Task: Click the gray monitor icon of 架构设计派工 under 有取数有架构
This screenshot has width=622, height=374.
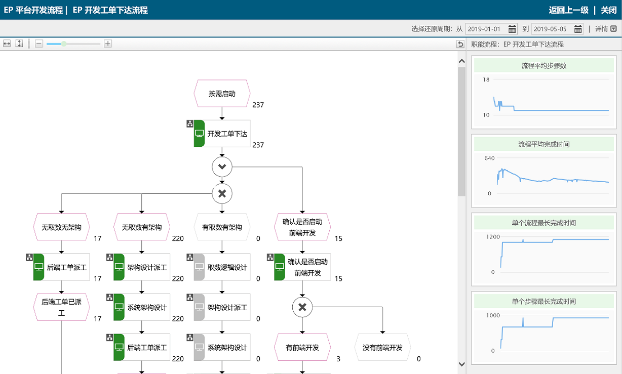Action: tap(199, 307)
